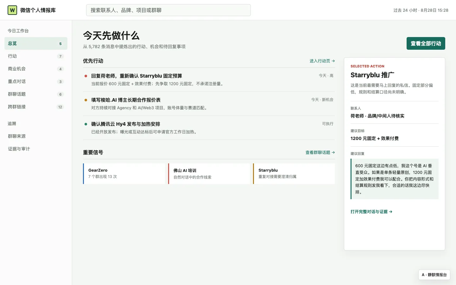Open 商业机会 sidebar section
Screen dimensions: 456x285
click(36, 69)
